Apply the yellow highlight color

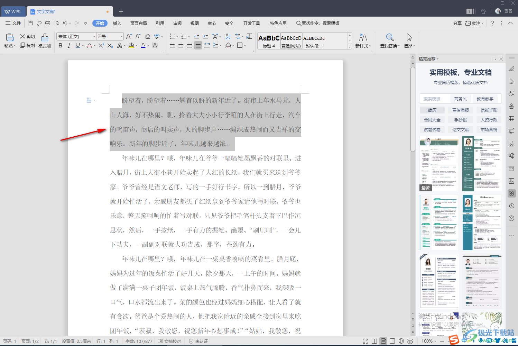coord(131,45)
